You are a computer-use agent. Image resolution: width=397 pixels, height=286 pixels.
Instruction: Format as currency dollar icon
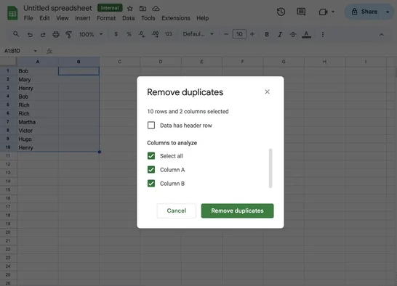tap(116, 34)
